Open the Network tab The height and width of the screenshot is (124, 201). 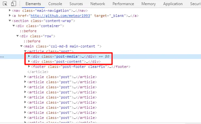[98, 4]
